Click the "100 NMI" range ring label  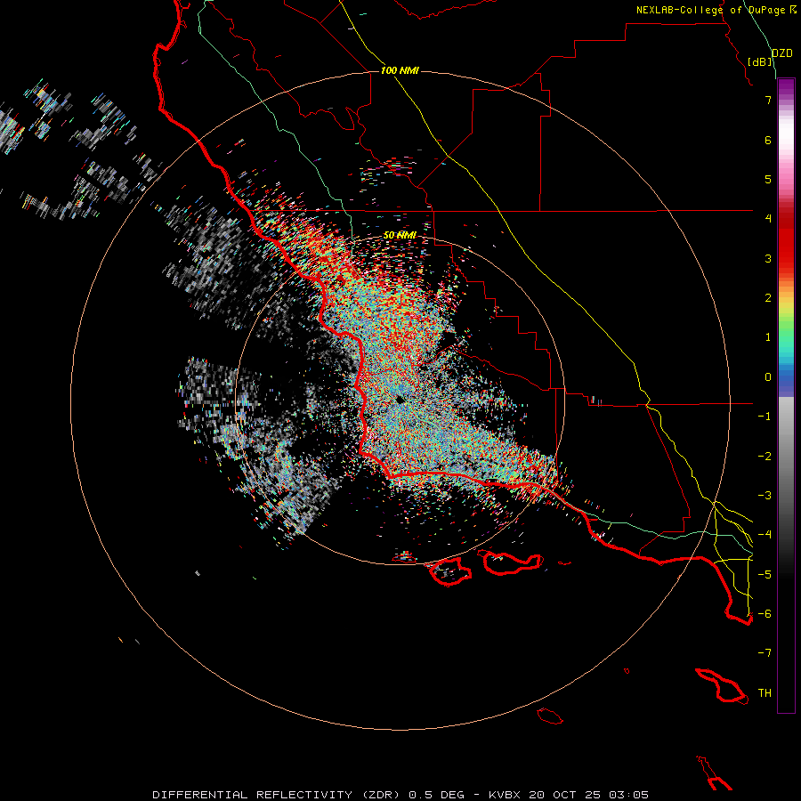pos(400,70)
